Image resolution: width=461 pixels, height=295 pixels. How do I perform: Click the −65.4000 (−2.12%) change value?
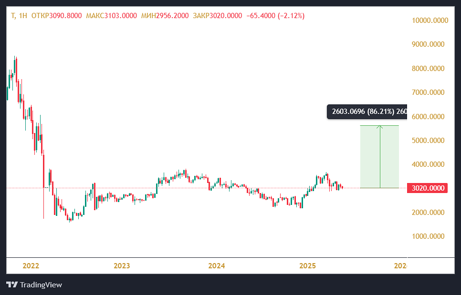[x=275, y=16]
